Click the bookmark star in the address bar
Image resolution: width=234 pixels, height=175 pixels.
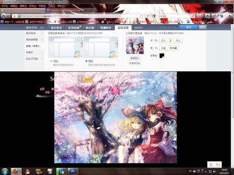tap(142, 16)
